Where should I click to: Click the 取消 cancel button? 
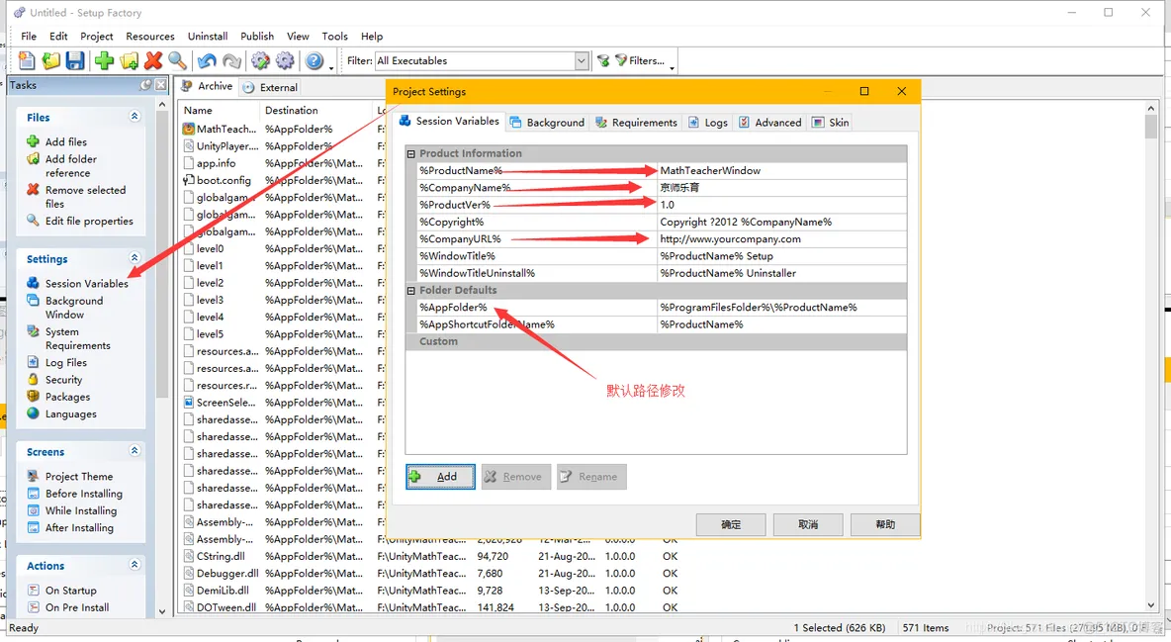click(808, 524)
